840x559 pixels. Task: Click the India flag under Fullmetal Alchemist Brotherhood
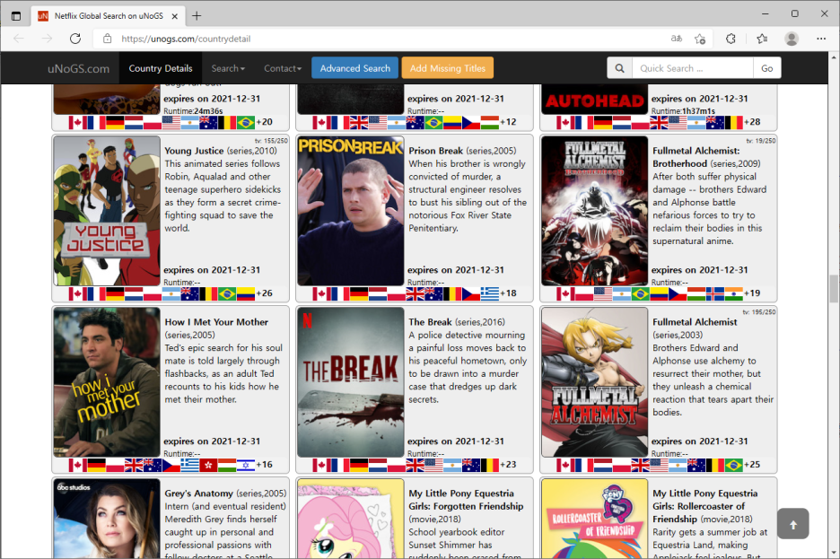pos(734,294)
